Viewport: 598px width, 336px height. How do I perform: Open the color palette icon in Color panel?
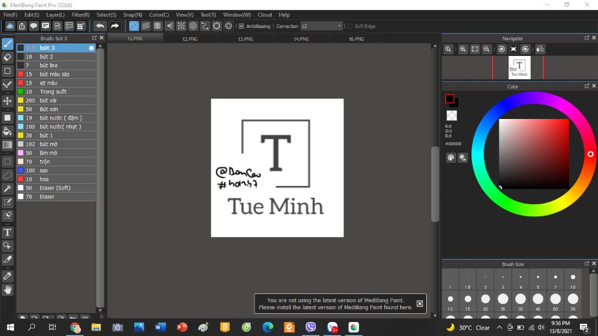pos(451,157)
